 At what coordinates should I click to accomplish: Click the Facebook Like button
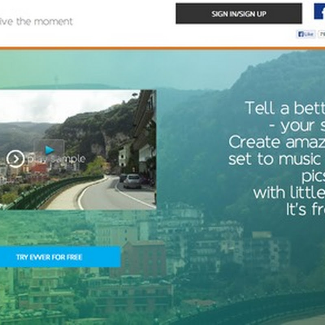(306, 34)
